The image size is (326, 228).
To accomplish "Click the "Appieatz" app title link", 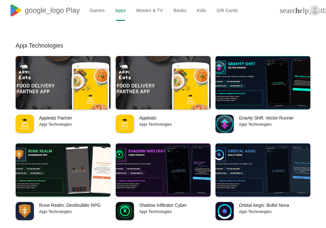I will (x=148, y=118).
